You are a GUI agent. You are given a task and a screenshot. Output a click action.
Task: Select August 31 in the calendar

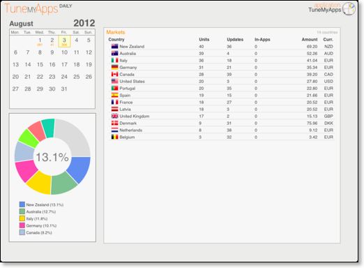tap(64, 89)
